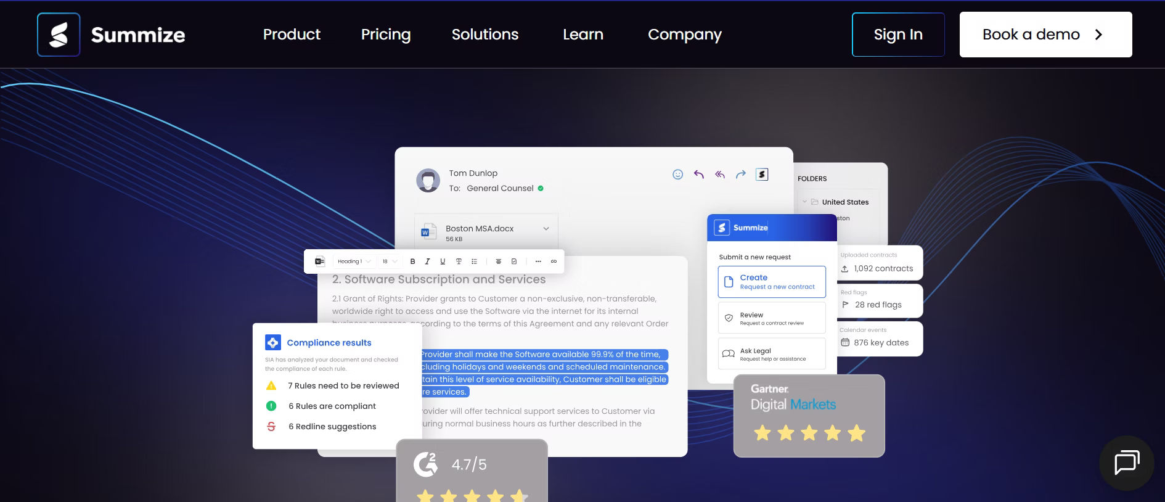
Task: Click the red redline strikethrough icon
Action: [x=271, y=426]
